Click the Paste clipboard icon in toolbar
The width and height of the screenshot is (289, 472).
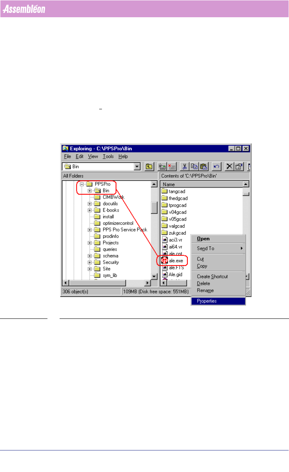[203, 166]
